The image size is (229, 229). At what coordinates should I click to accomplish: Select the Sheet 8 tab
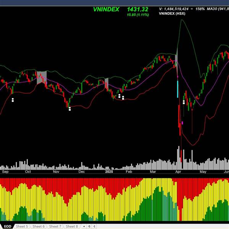(x=72, y=226)
